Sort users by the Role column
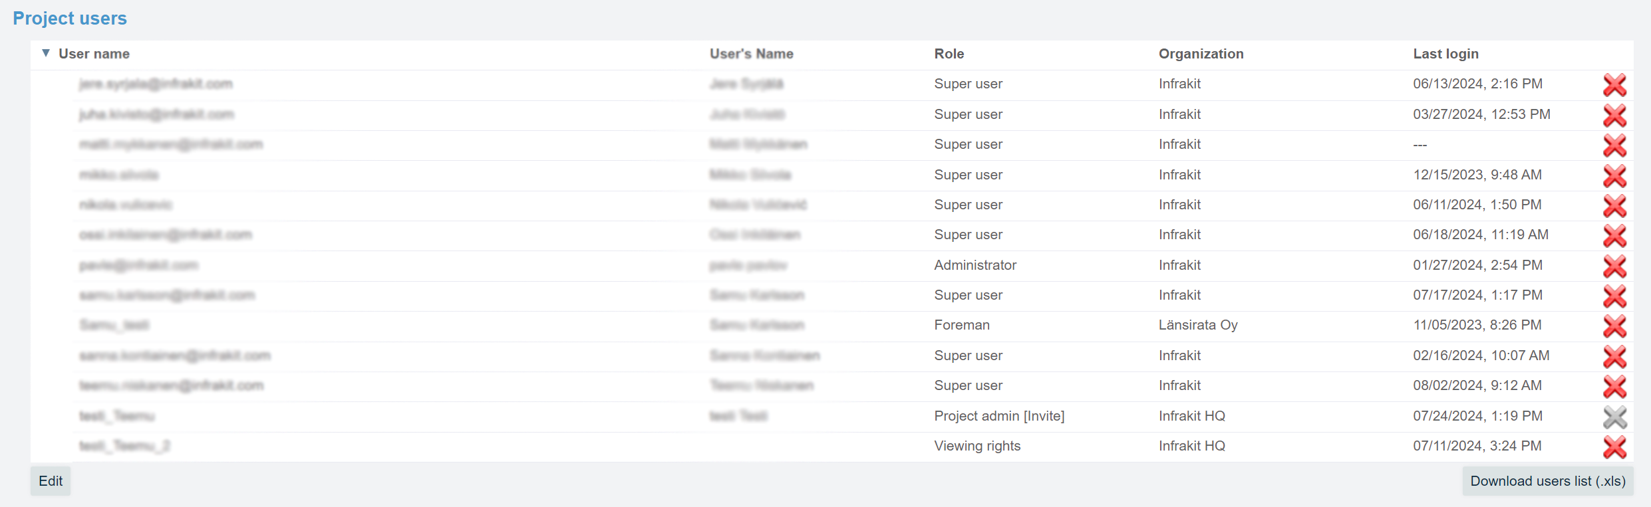 pos(949,54)
